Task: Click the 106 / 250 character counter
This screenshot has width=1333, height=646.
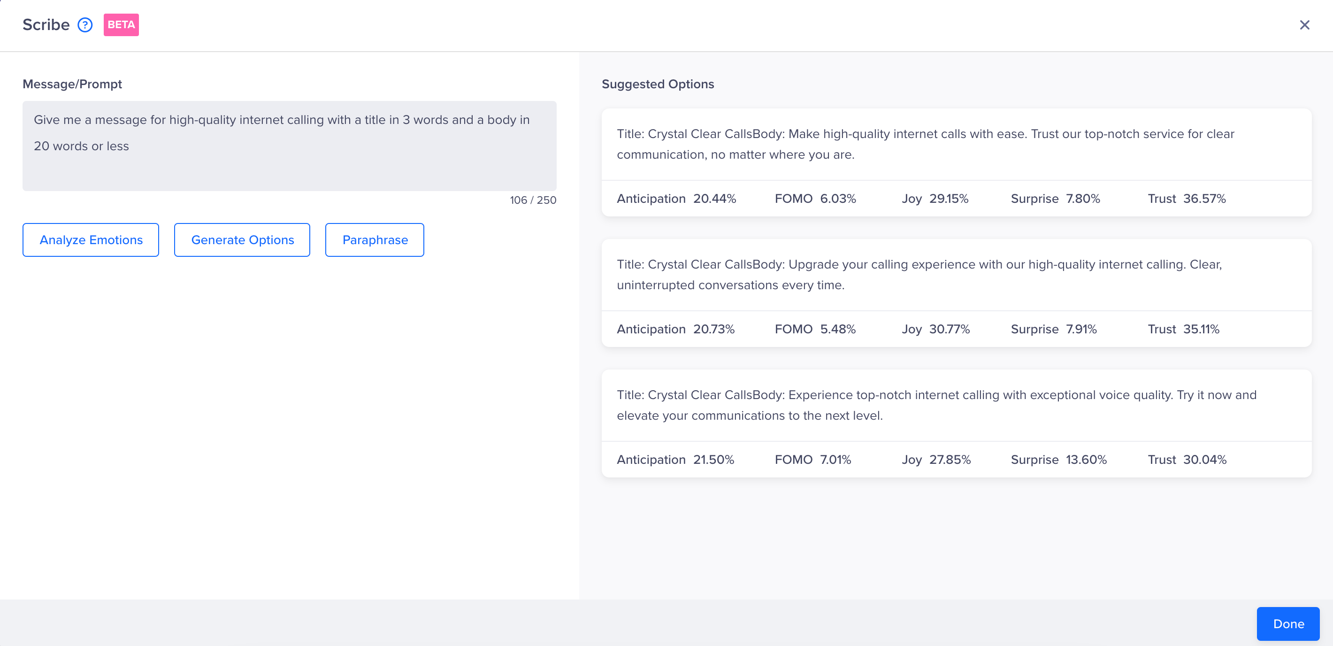Action: [x=532, y=200]
